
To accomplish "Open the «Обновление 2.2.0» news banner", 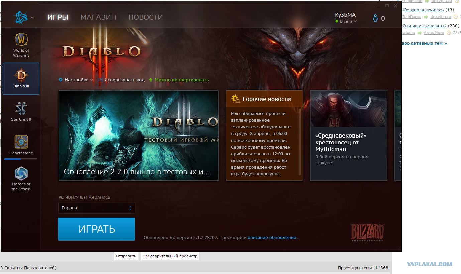I will pyautogui.click(x=139, y=135).
